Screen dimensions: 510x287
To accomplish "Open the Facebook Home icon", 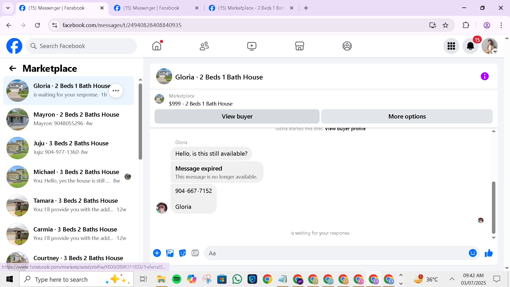I will (157, 46).
